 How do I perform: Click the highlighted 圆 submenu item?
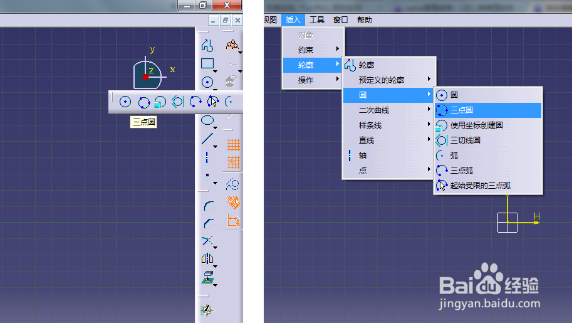pos(389,95)
